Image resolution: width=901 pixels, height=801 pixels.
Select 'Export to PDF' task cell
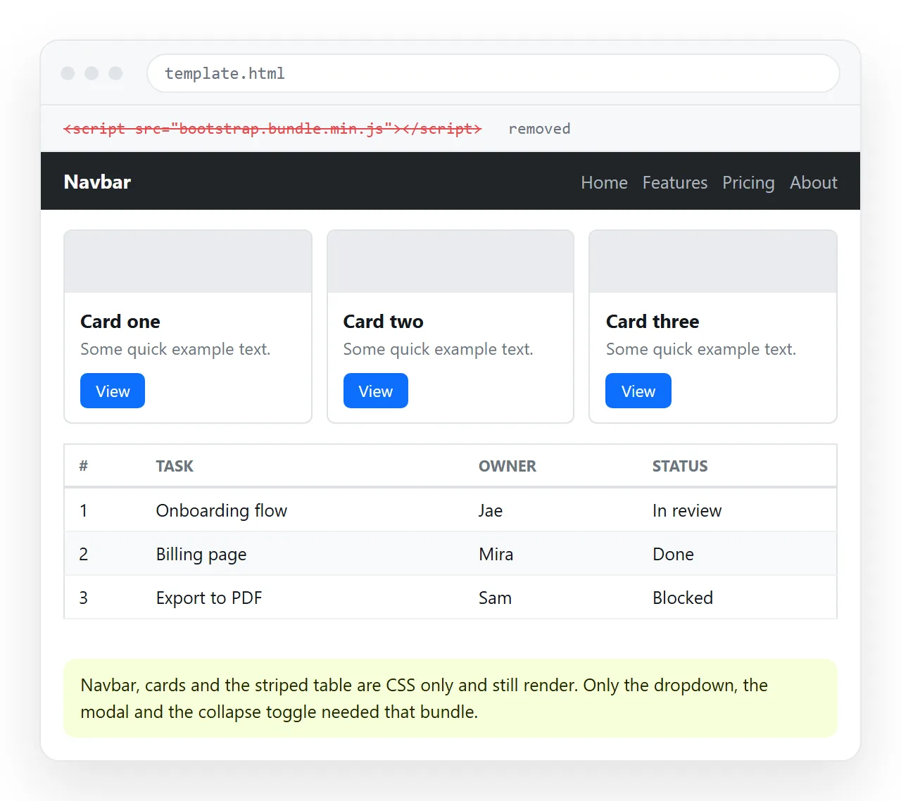point(209,598)
